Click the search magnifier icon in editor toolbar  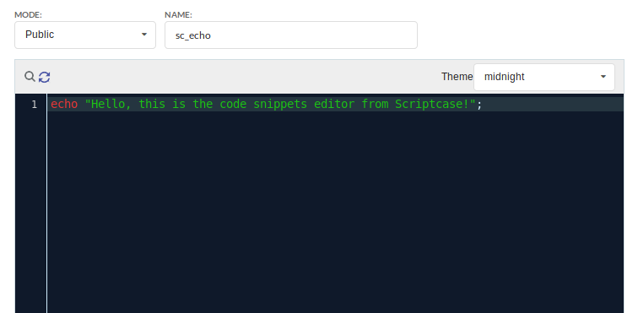tap(30, 76)
